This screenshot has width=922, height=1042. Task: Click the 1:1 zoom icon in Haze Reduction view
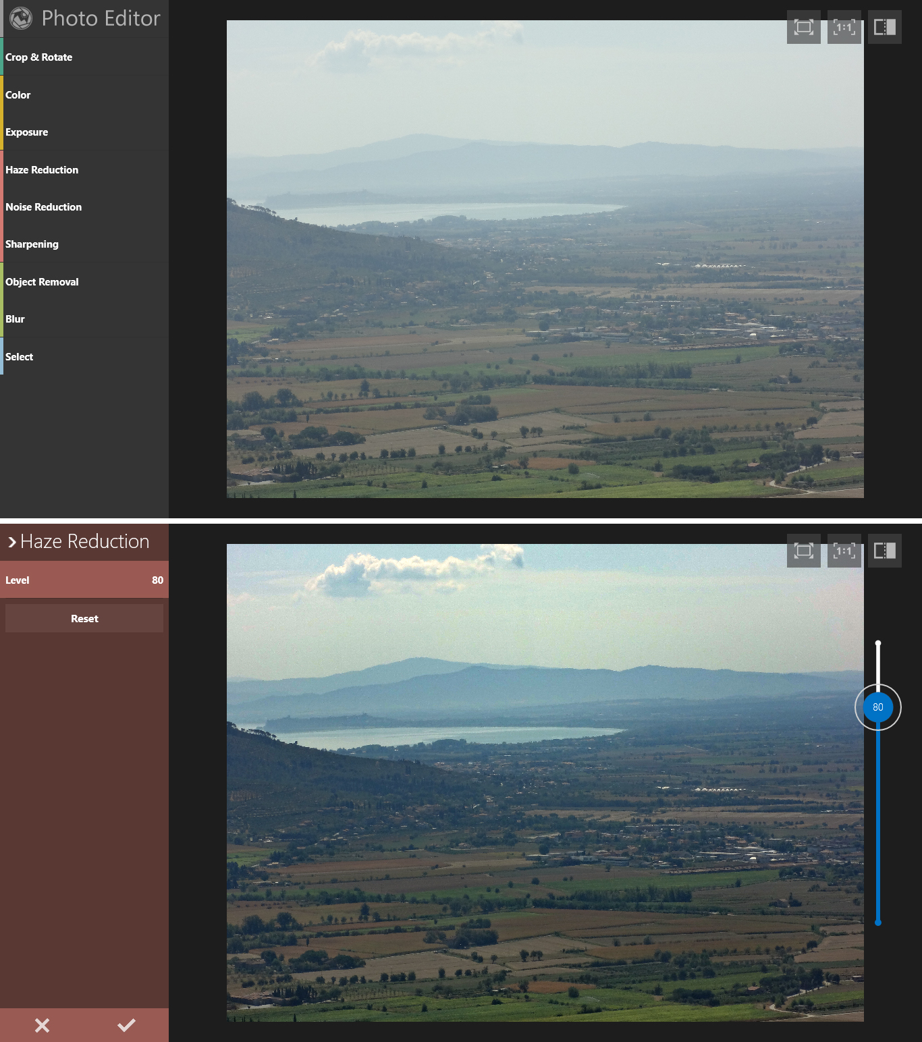[x=844, y=551]
